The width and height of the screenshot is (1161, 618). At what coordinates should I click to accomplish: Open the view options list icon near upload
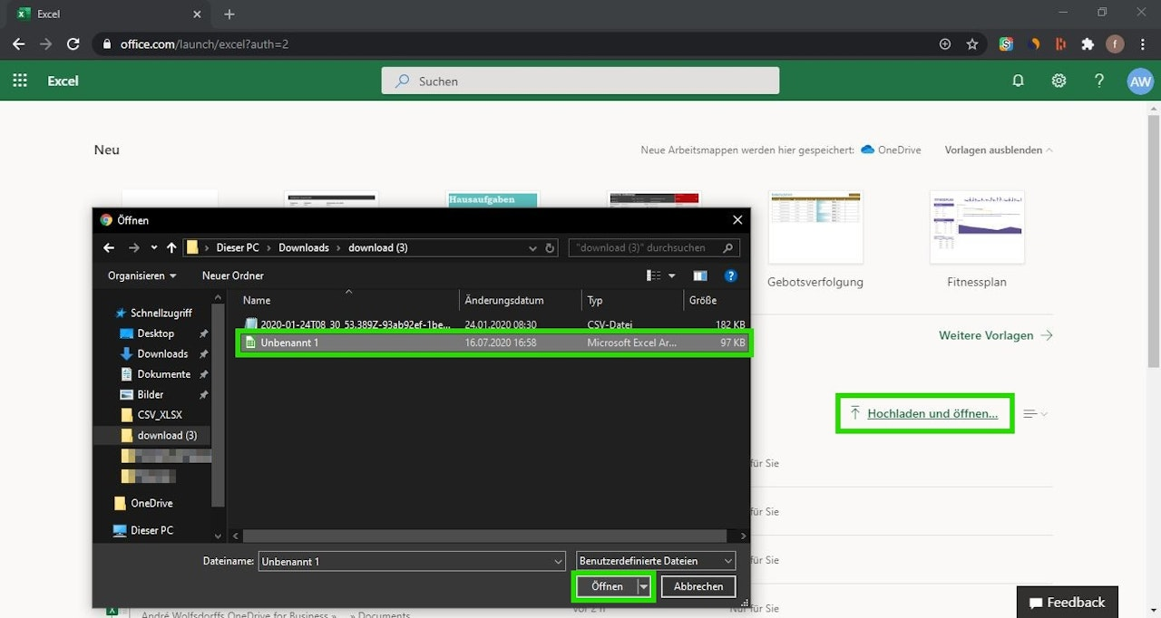click(x=1034, y=413)
